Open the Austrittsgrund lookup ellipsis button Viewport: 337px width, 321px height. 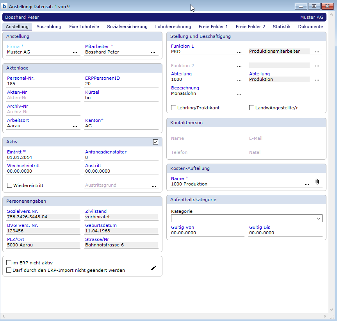pos(153,186)
